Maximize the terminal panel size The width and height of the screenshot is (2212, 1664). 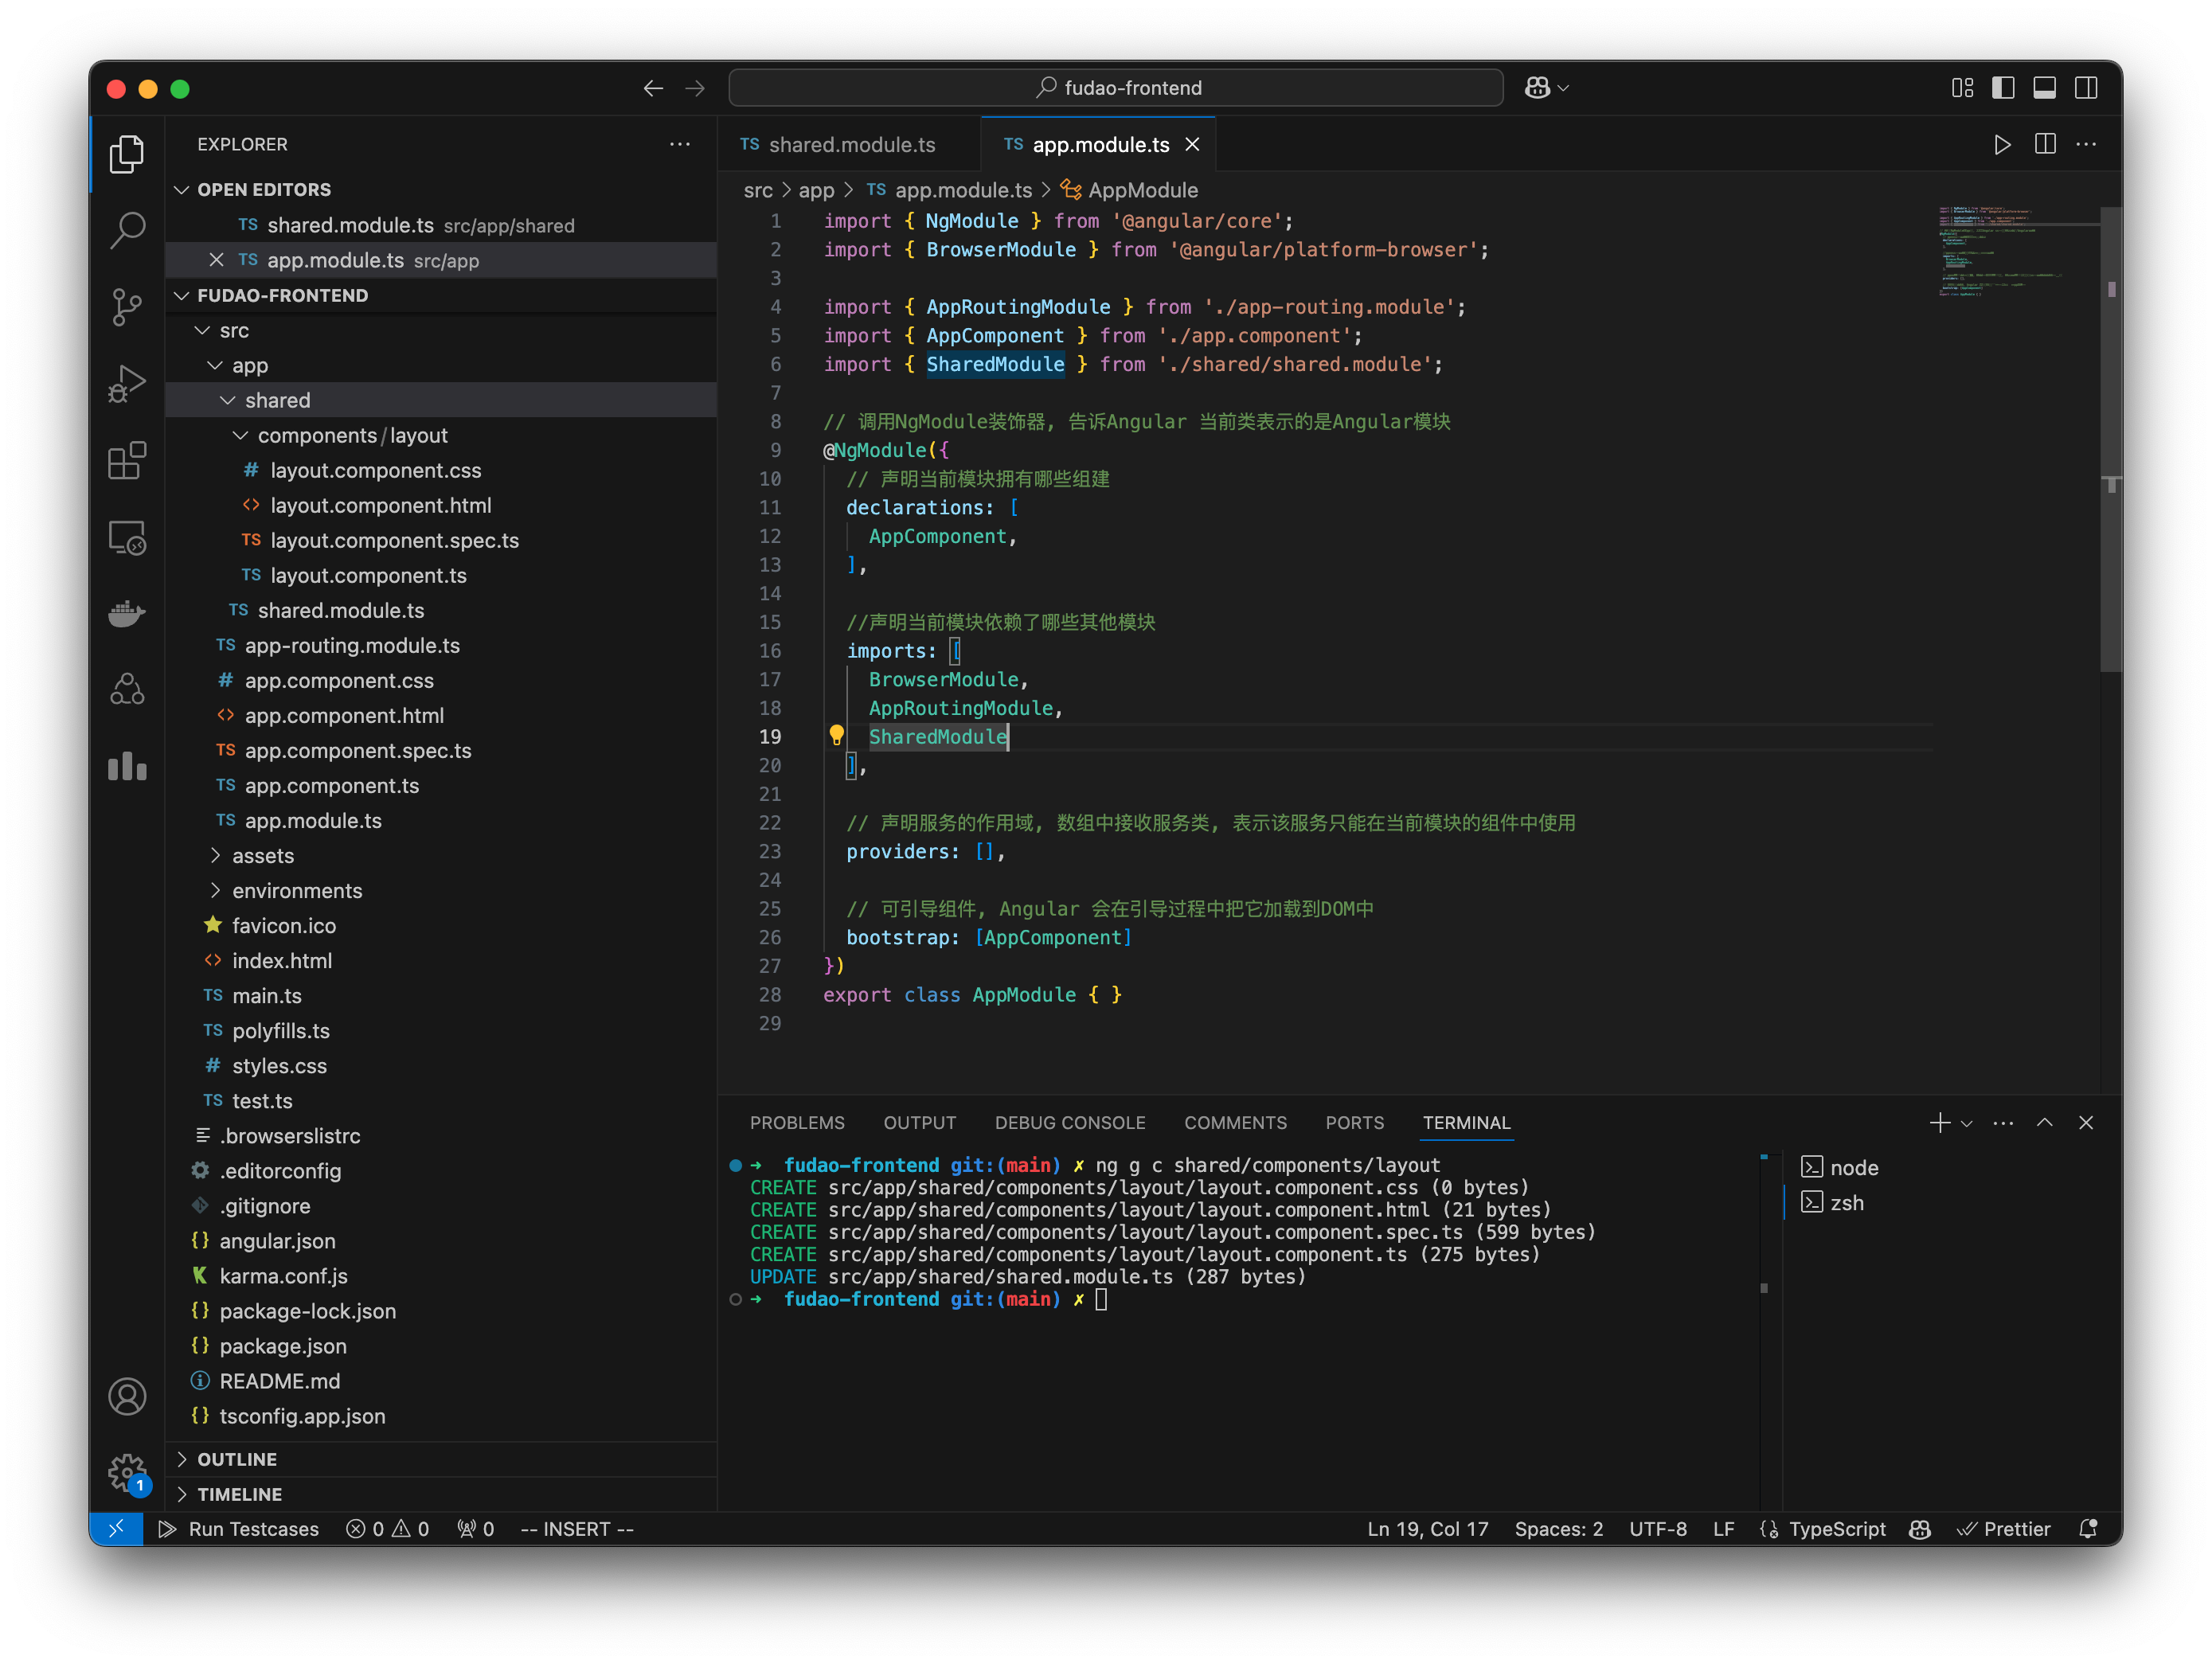2045,1123
